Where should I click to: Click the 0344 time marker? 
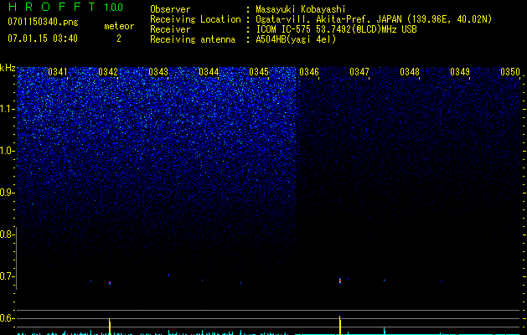click(x=209, y=72)
